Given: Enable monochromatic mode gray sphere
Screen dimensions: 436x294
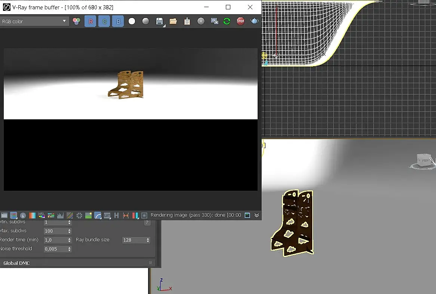Looking at the screenshot, I should click(x=145, y=21).
